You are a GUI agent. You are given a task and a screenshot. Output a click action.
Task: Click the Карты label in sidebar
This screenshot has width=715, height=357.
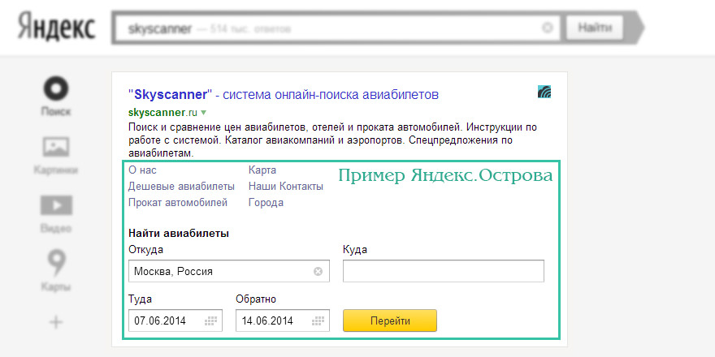coord(56,287)
